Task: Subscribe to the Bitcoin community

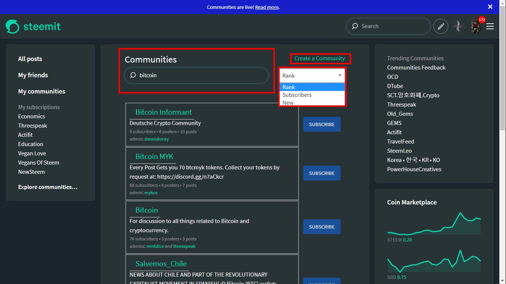Action: pyautogui.click(x=322, y=227)
